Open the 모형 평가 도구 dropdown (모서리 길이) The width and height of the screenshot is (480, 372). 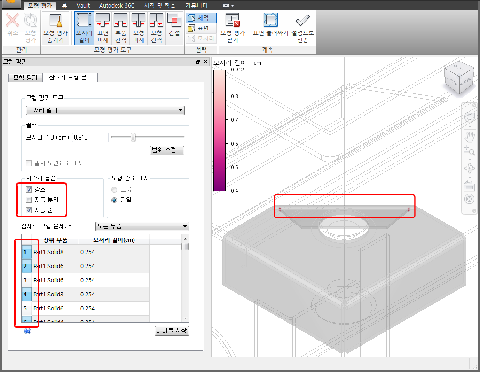point(105,110)
